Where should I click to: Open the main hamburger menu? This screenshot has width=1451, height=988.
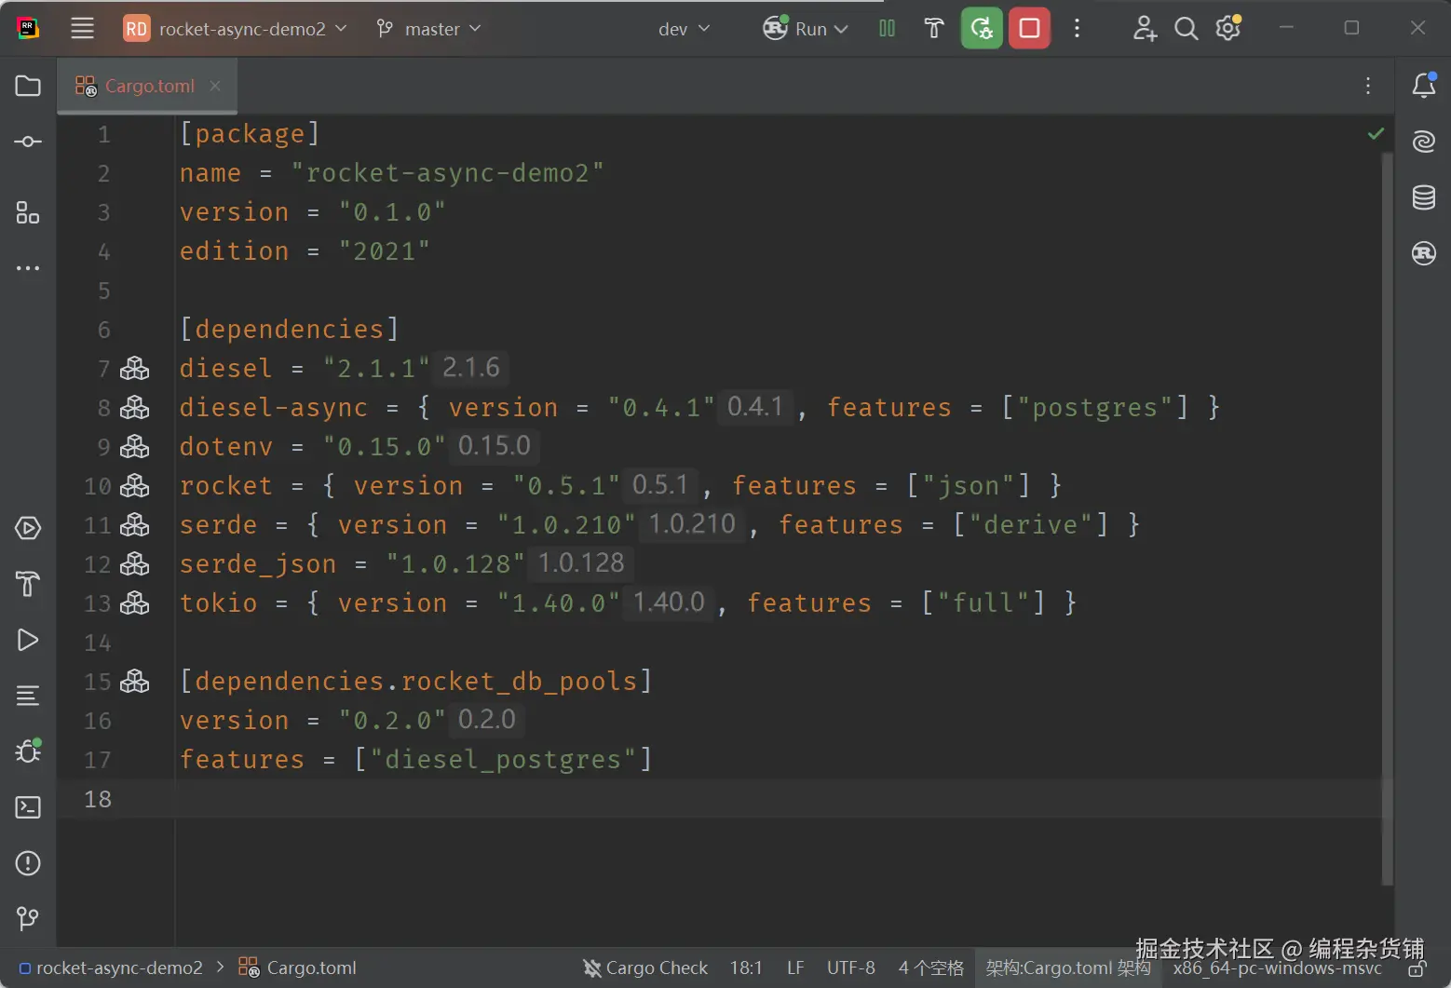click(x=82, y=28)
